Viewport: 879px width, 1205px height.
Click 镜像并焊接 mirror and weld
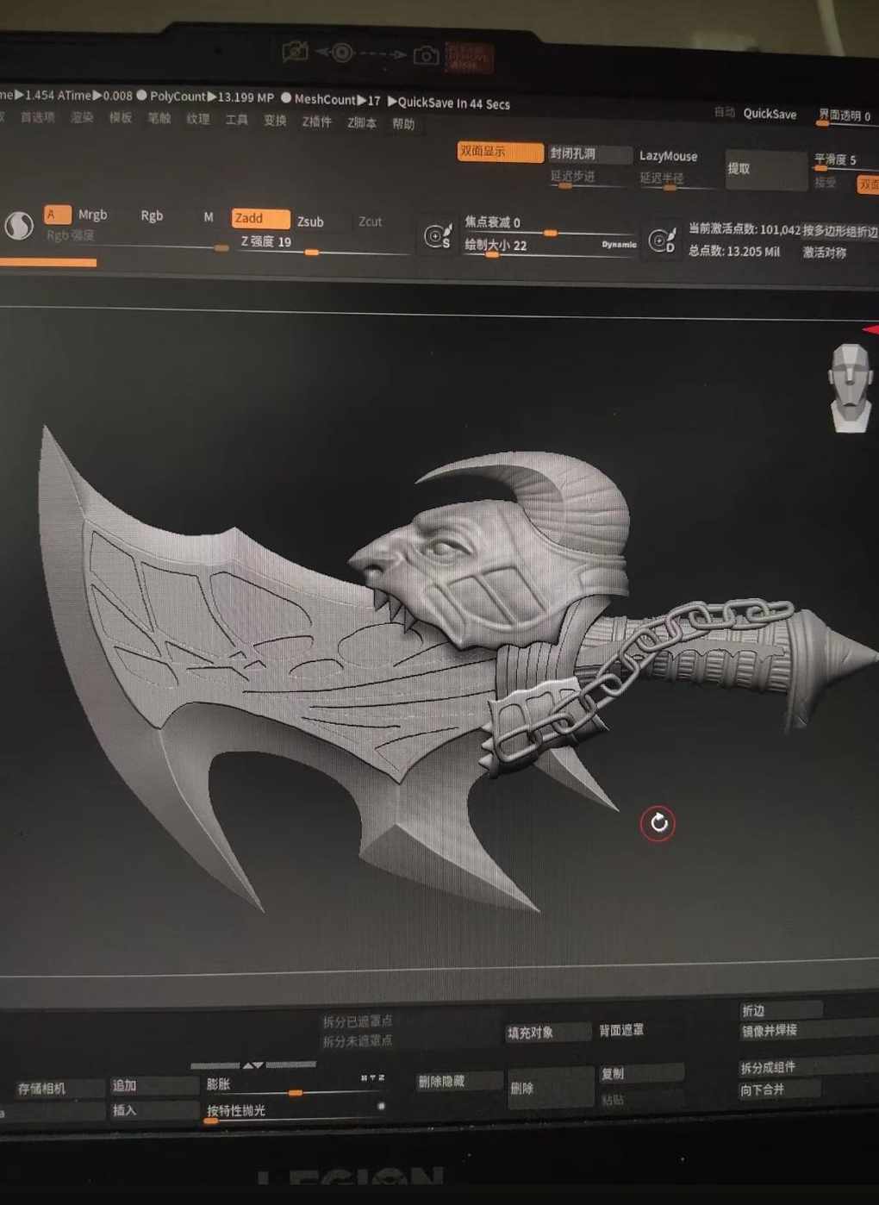[x=808, y=1030]
